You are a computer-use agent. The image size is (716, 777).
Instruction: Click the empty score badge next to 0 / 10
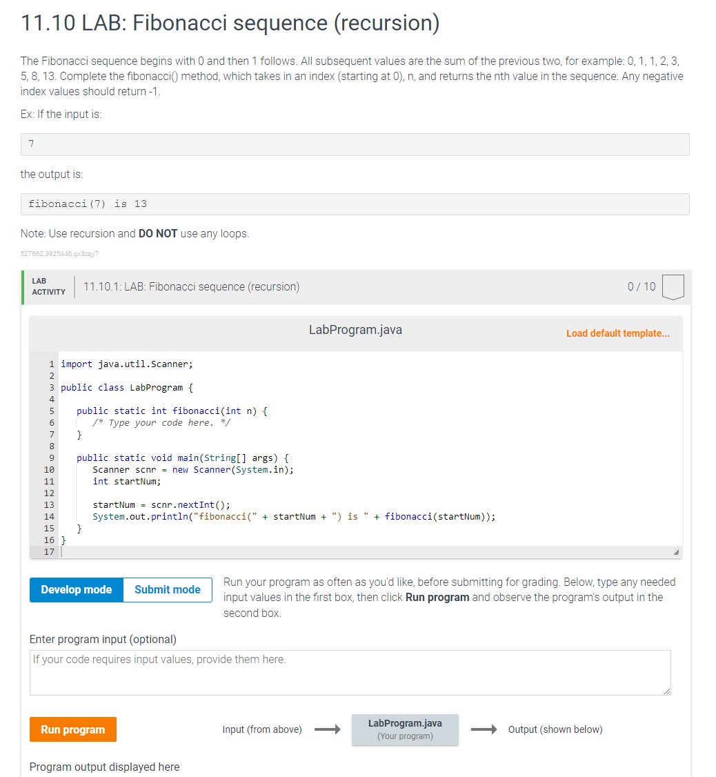[x=673, y=287]
